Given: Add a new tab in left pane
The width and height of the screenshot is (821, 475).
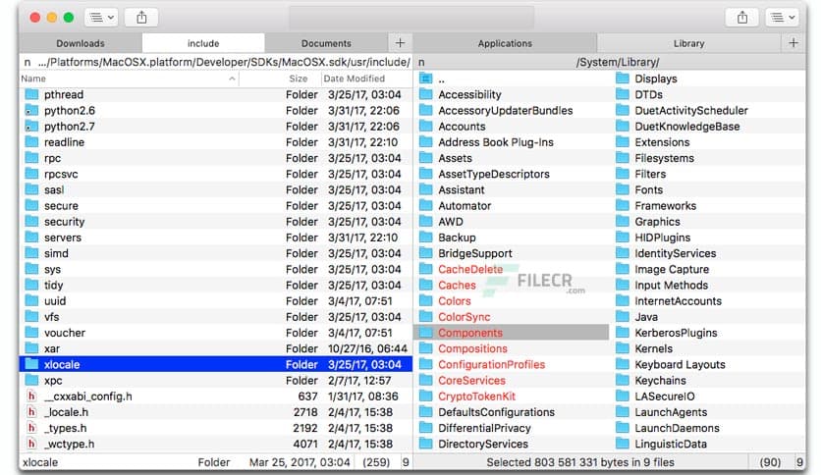Looking at the screenshot, I should tap(400, 43).
